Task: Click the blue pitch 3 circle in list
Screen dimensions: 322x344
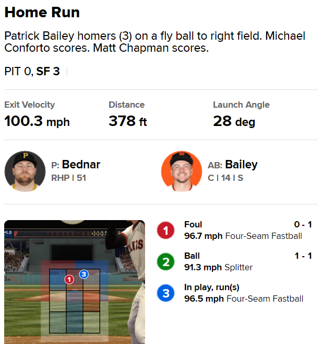Action: pyautogui.click(x=166, y=293)
